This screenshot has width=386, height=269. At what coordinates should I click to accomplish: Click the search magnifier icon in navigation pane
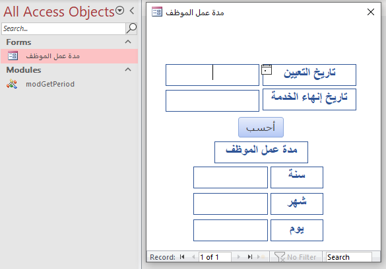pyautogui.click(x=131, y=28)
